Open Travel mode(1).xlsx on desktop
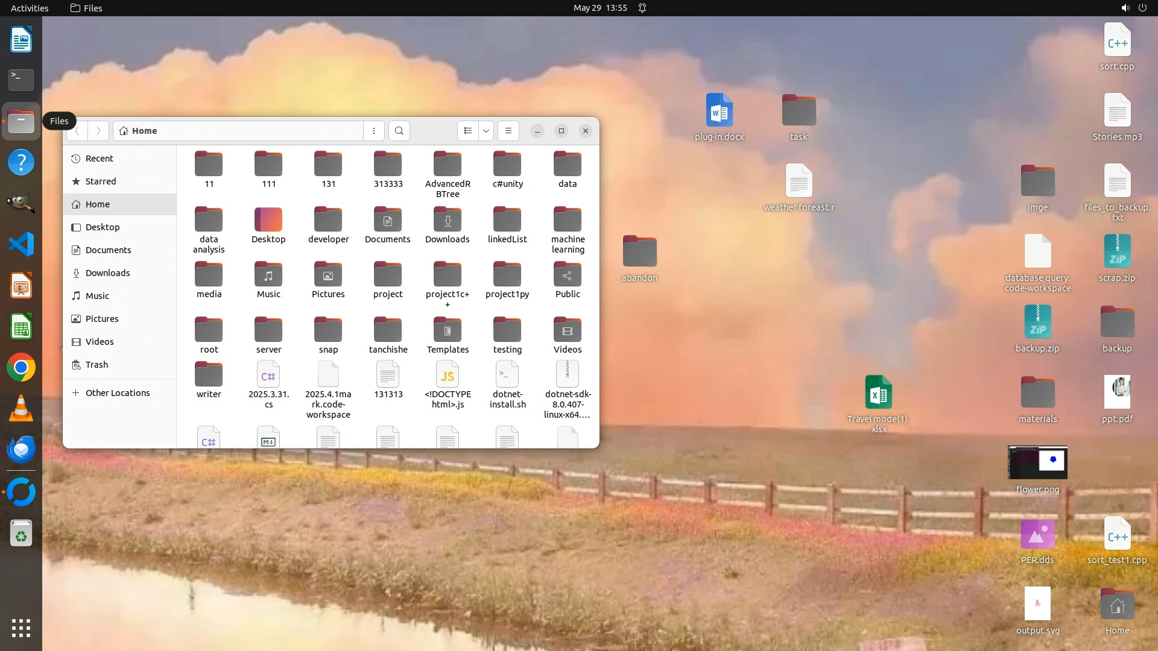 (878, 392)
